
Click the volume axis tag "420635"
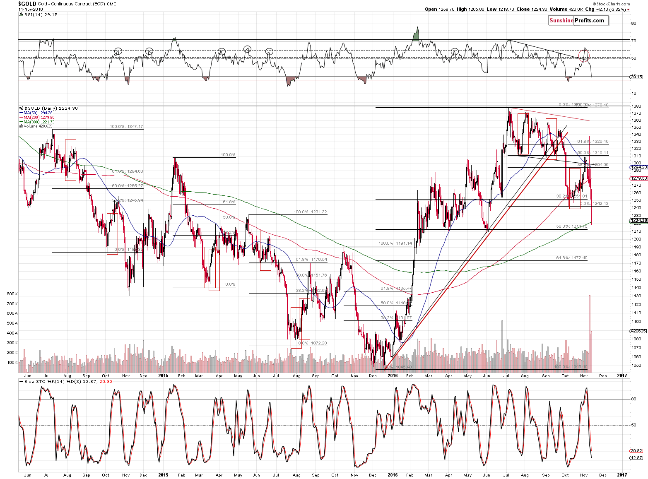tap(638, 331)
